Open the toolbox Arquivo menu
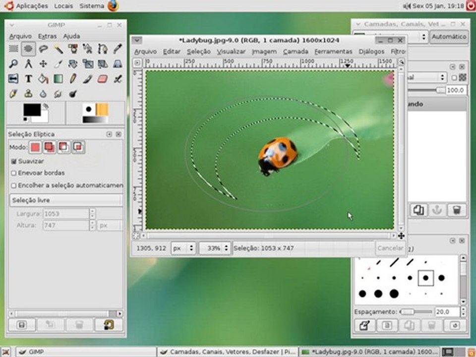The height and width of the screenshot is (357, 476). [x=20, y=36]
